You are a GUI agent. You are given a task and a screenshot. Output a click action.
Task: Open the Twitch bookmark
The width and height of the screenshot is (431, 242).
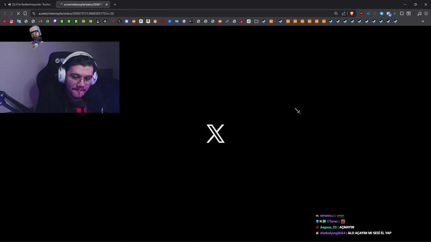(55, 21)
